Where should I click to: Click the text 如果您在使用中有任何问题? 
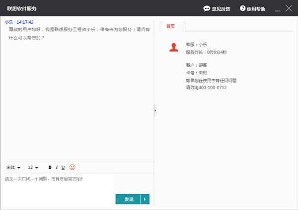(x=211, y=81)
